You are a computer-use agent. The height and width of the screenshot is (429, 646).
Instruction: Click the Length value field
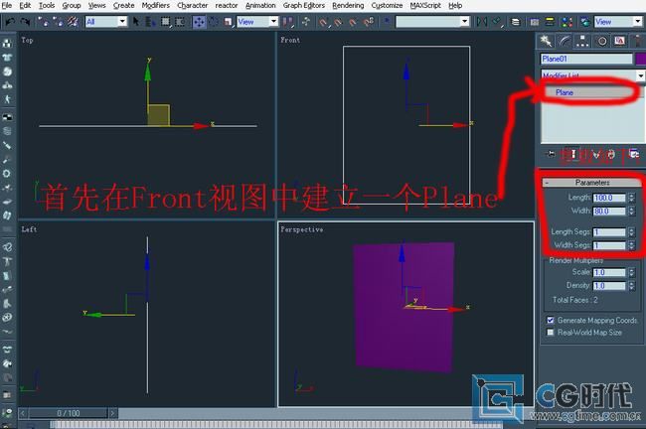(x=609, y=198)
